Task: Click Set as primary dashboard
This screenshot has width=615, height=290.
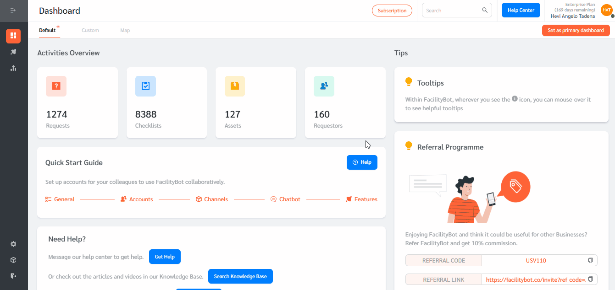Action: coord(576,30)
